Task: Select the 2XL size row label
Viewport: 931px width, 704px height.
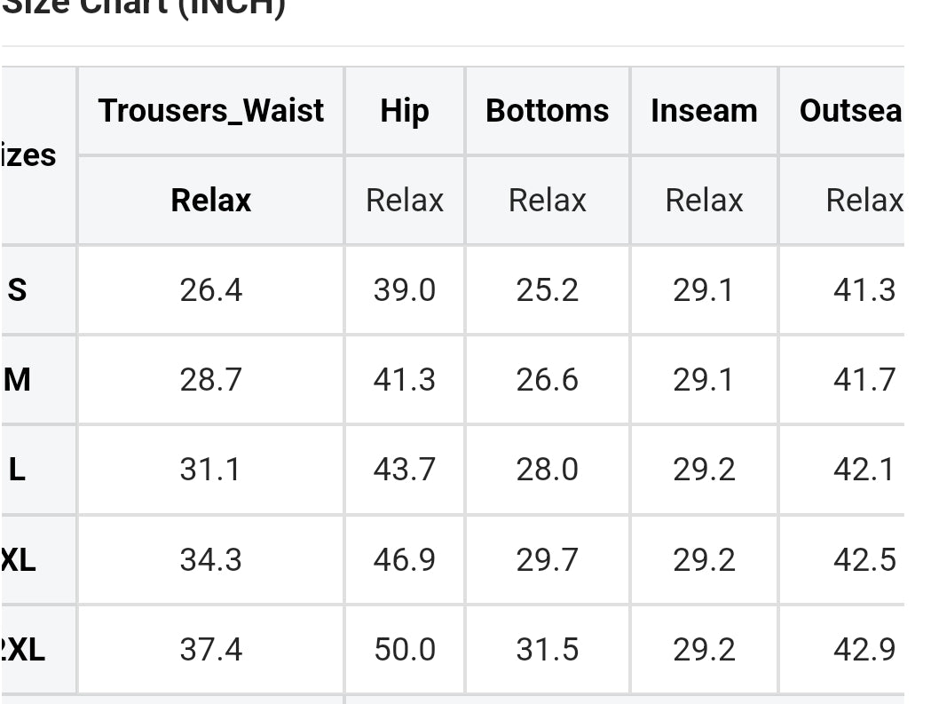Action: click(x=22, y=649)
